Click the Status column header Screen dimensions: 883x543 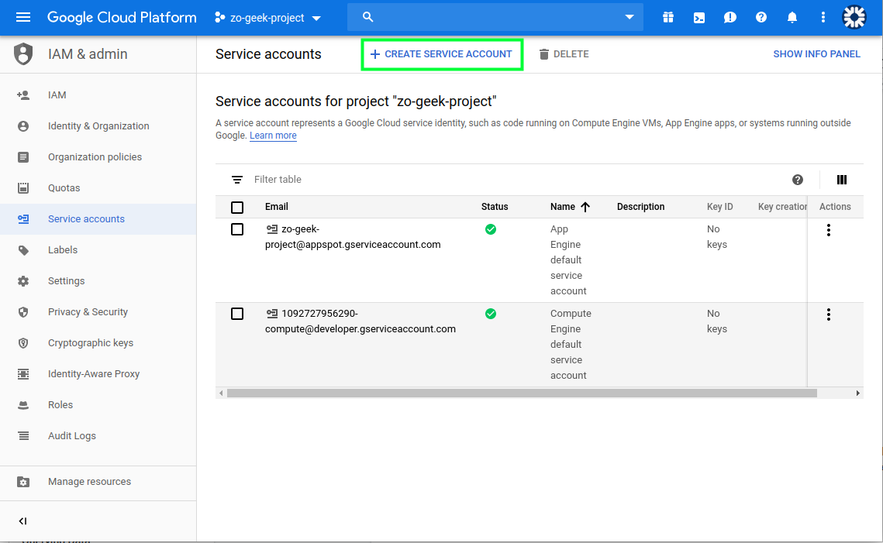(495, 207)
